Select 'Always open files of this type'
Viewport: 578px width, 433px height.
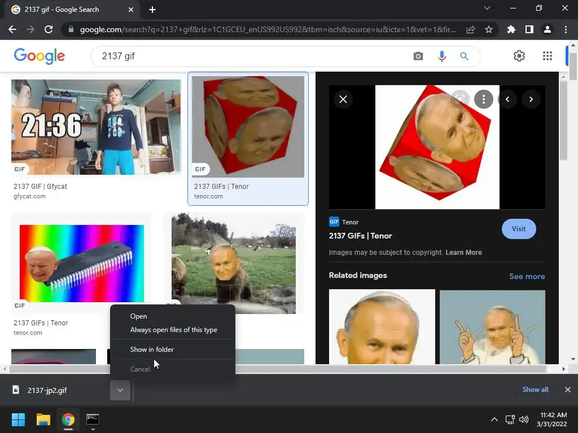pyautogui.click(x=173, y=330)
